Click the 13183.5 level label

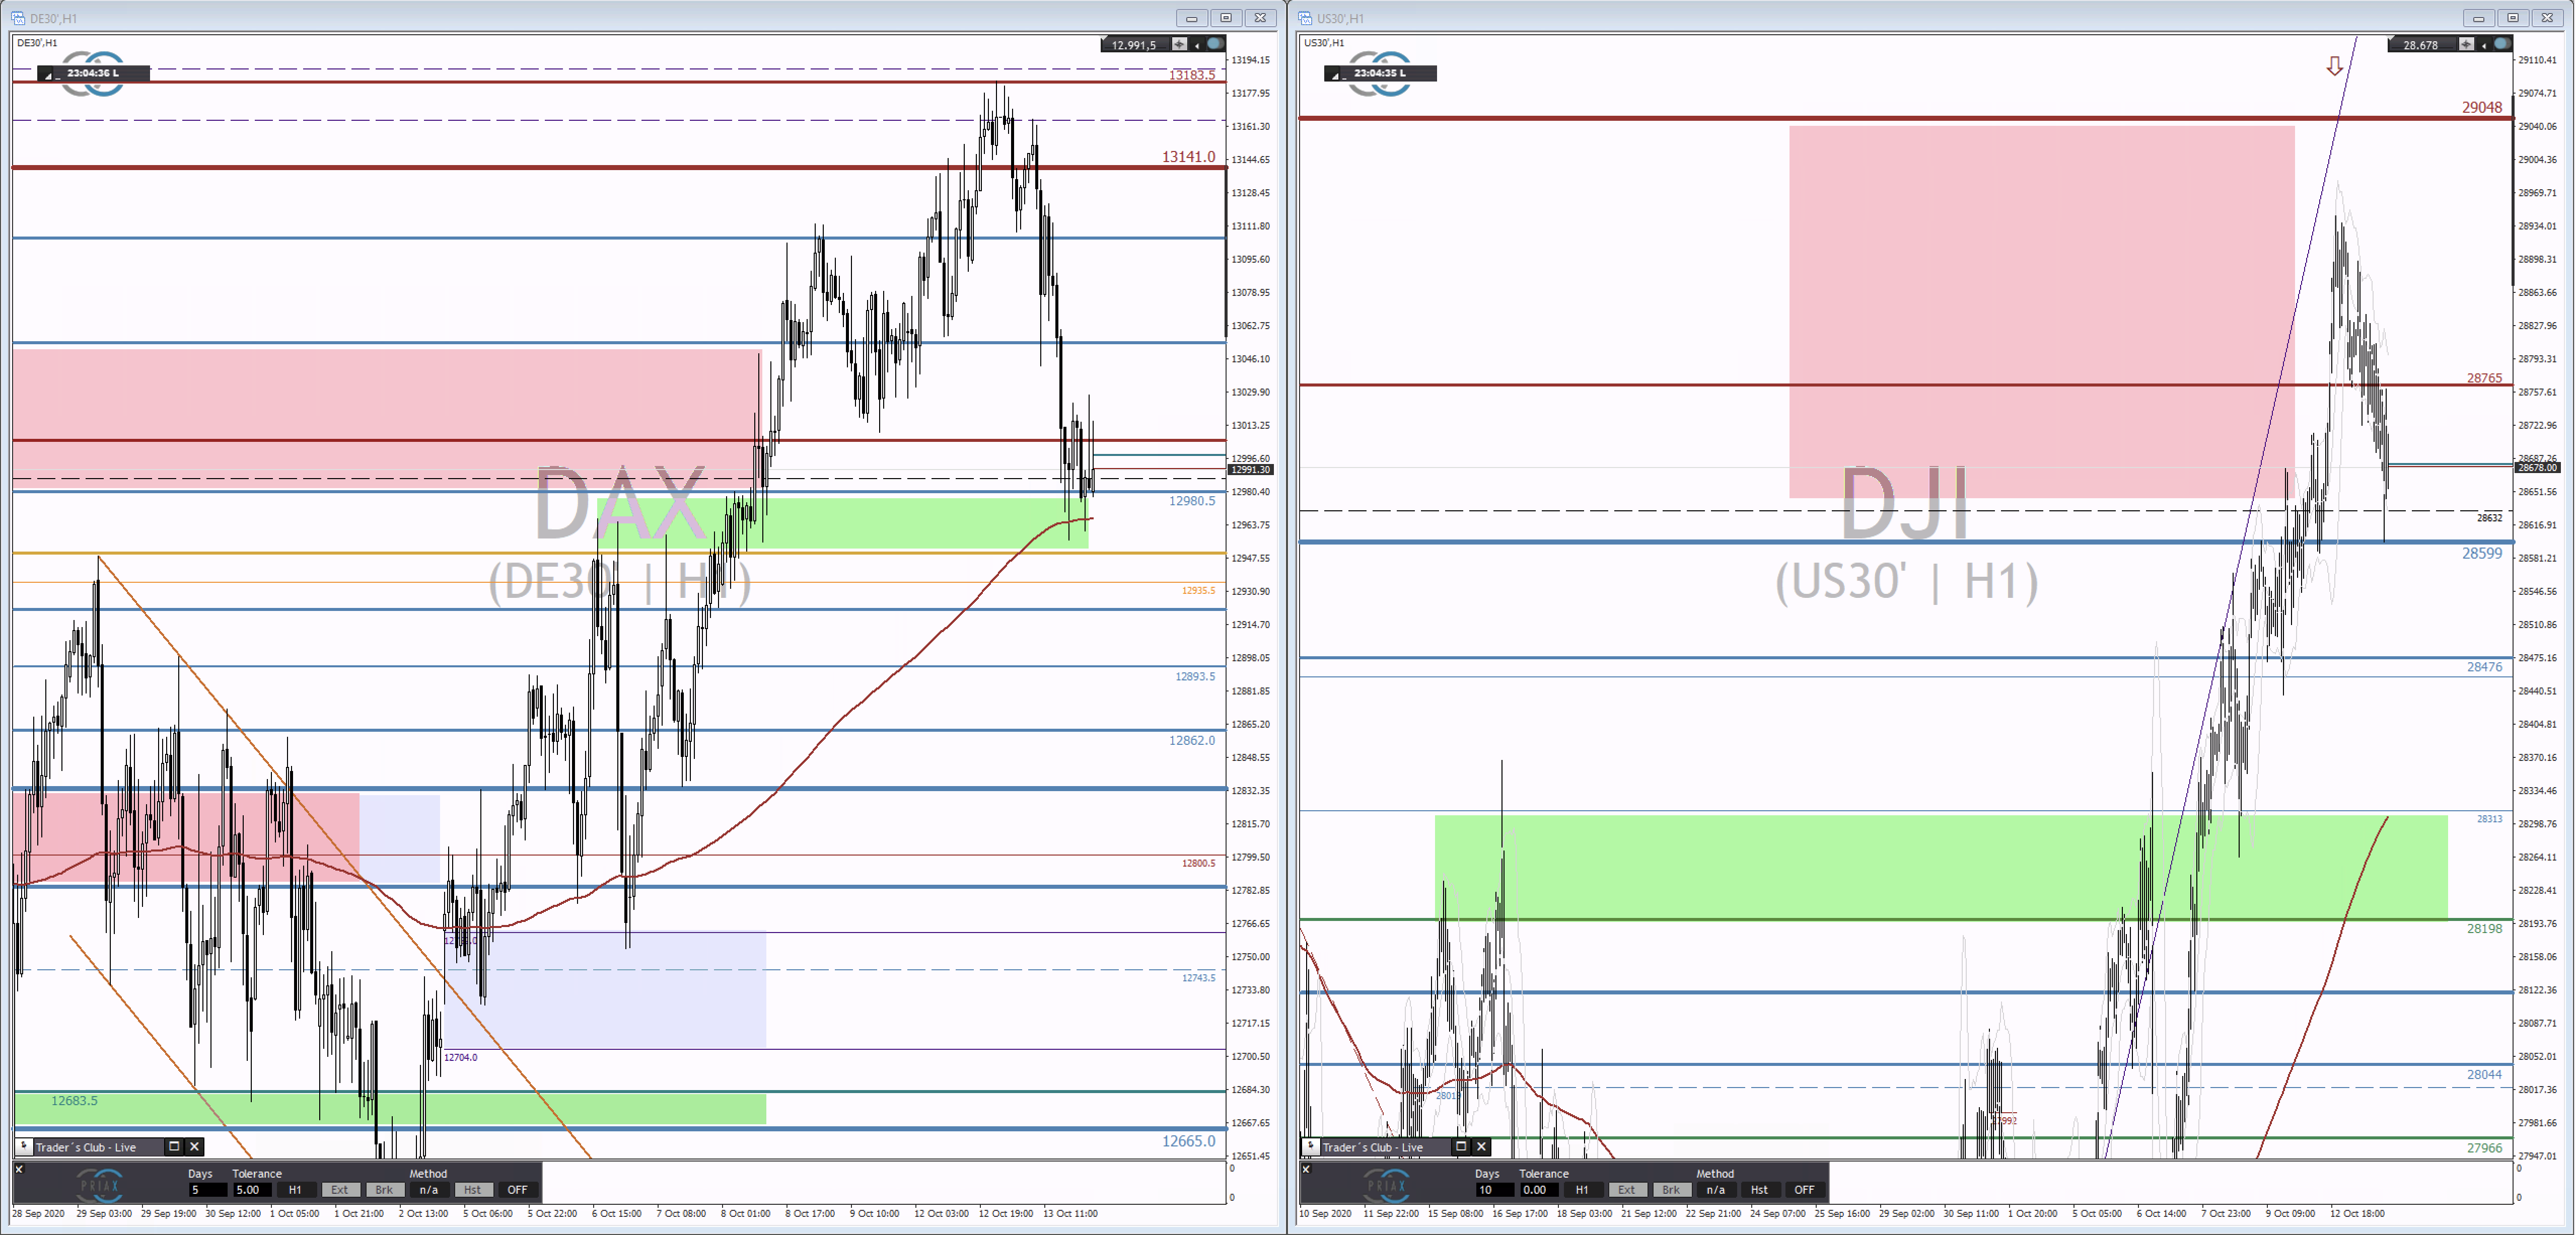pyautogui.click(x=1192, y=75)
